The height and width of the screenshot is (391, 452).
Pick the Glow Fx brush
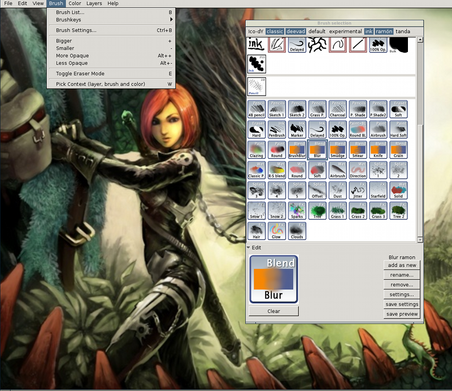277,231
